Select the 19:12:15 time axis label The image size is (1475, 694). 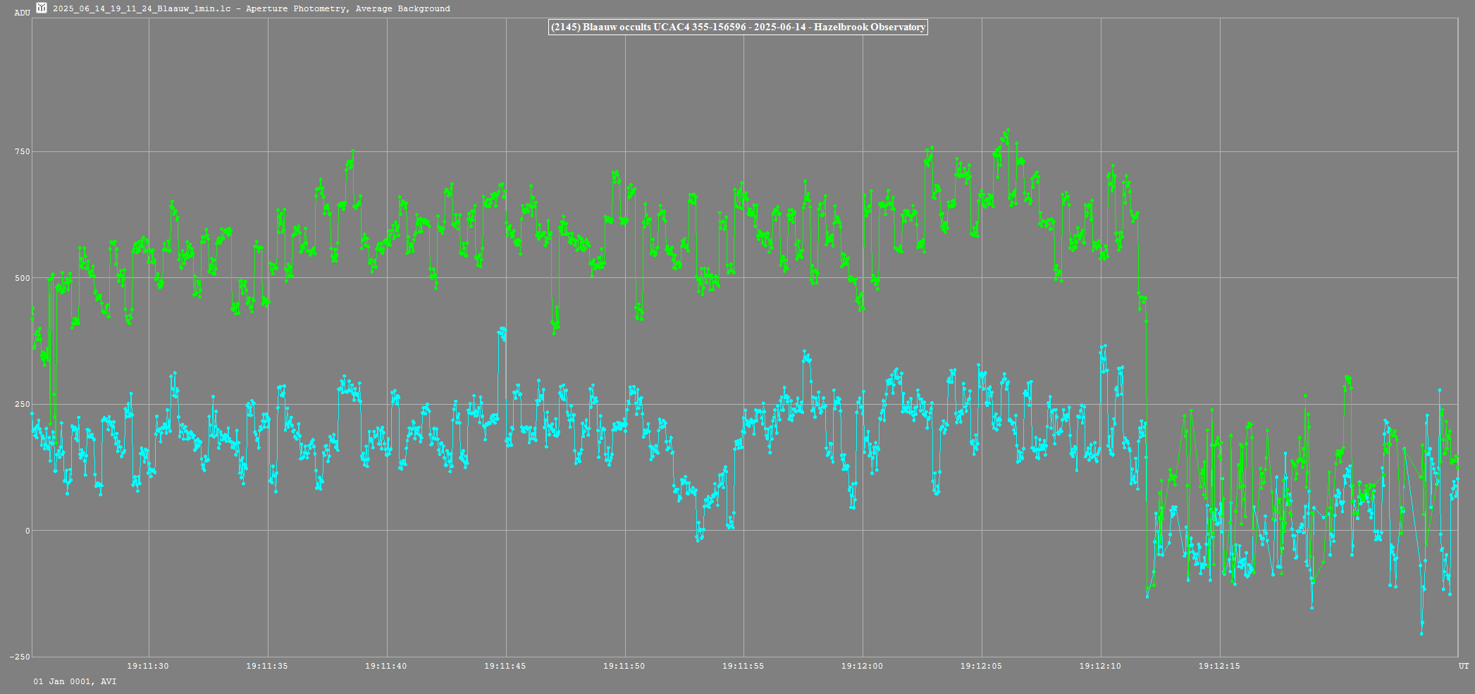pos(1220,666)
